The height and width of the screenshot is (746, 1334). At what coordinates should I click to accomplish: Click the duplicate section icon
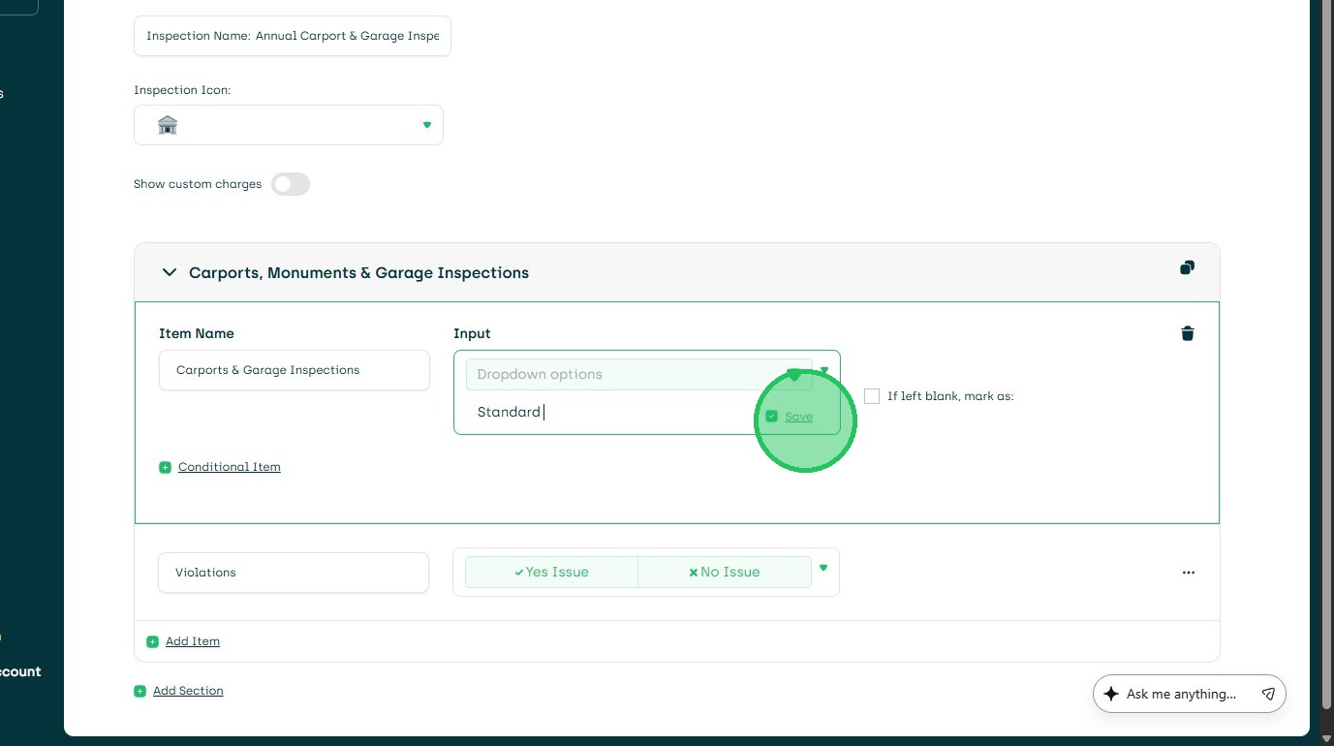1187,268
